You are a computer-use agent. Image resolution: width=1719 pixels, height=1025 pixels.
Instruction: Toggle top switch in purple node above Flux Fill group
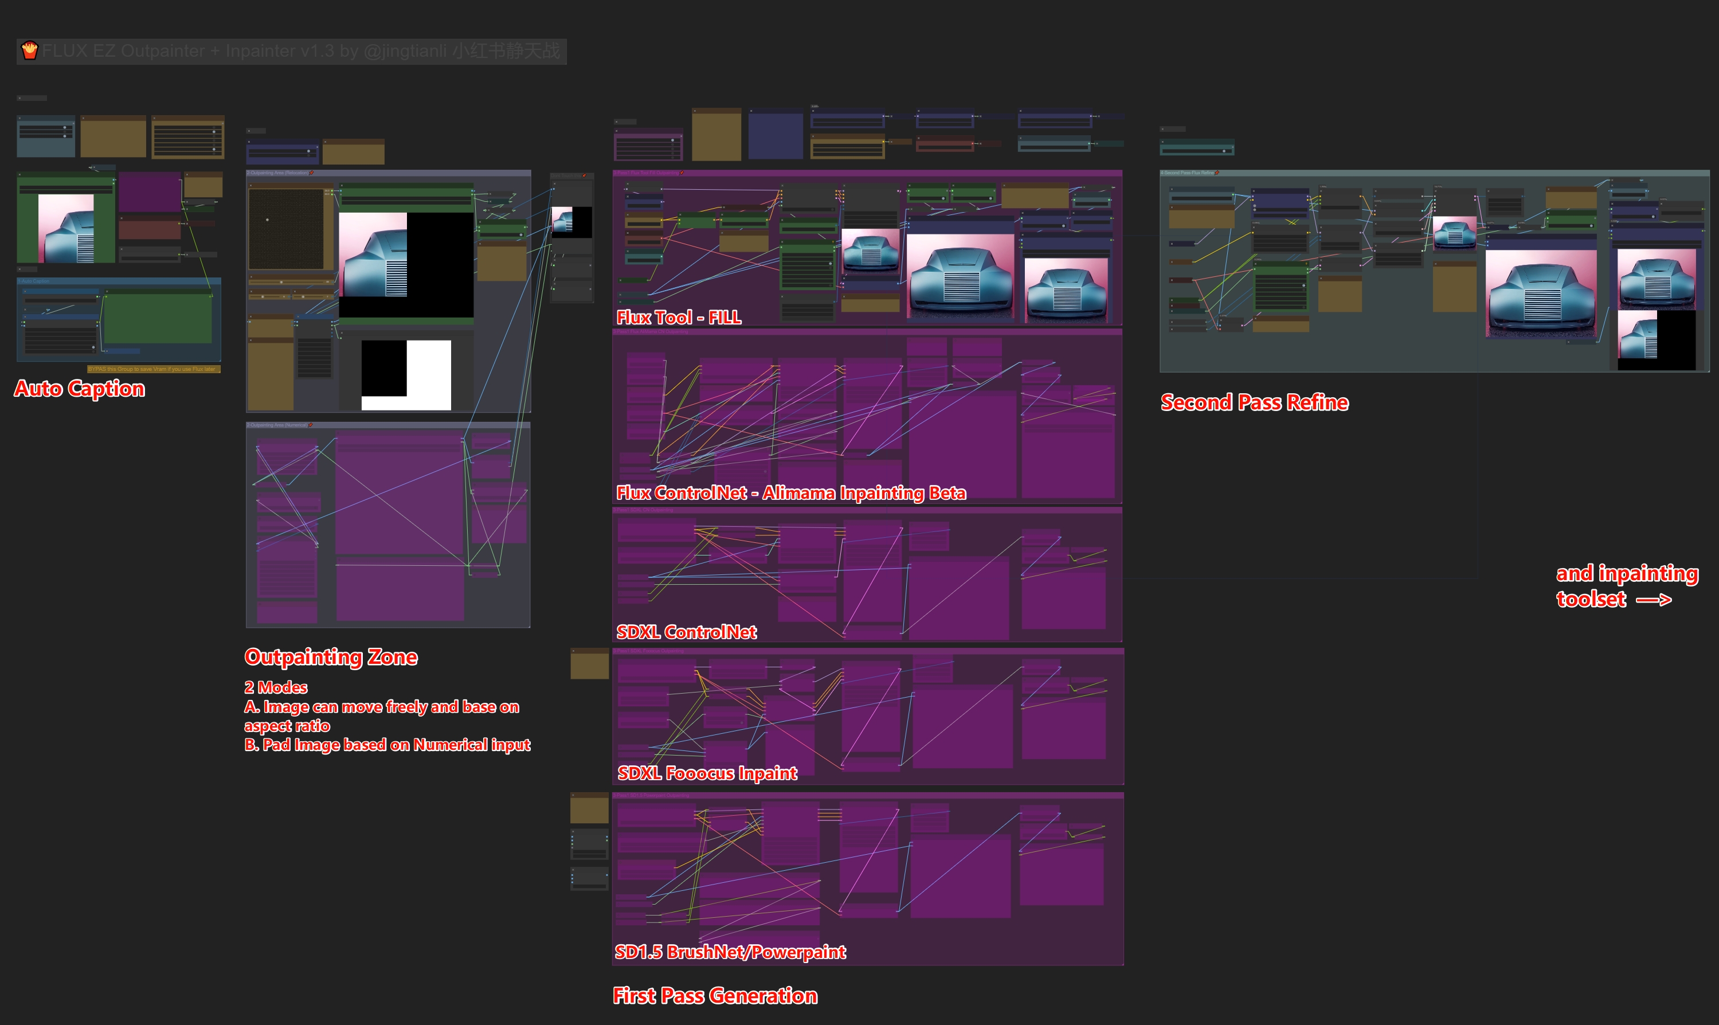coord(673,141)
